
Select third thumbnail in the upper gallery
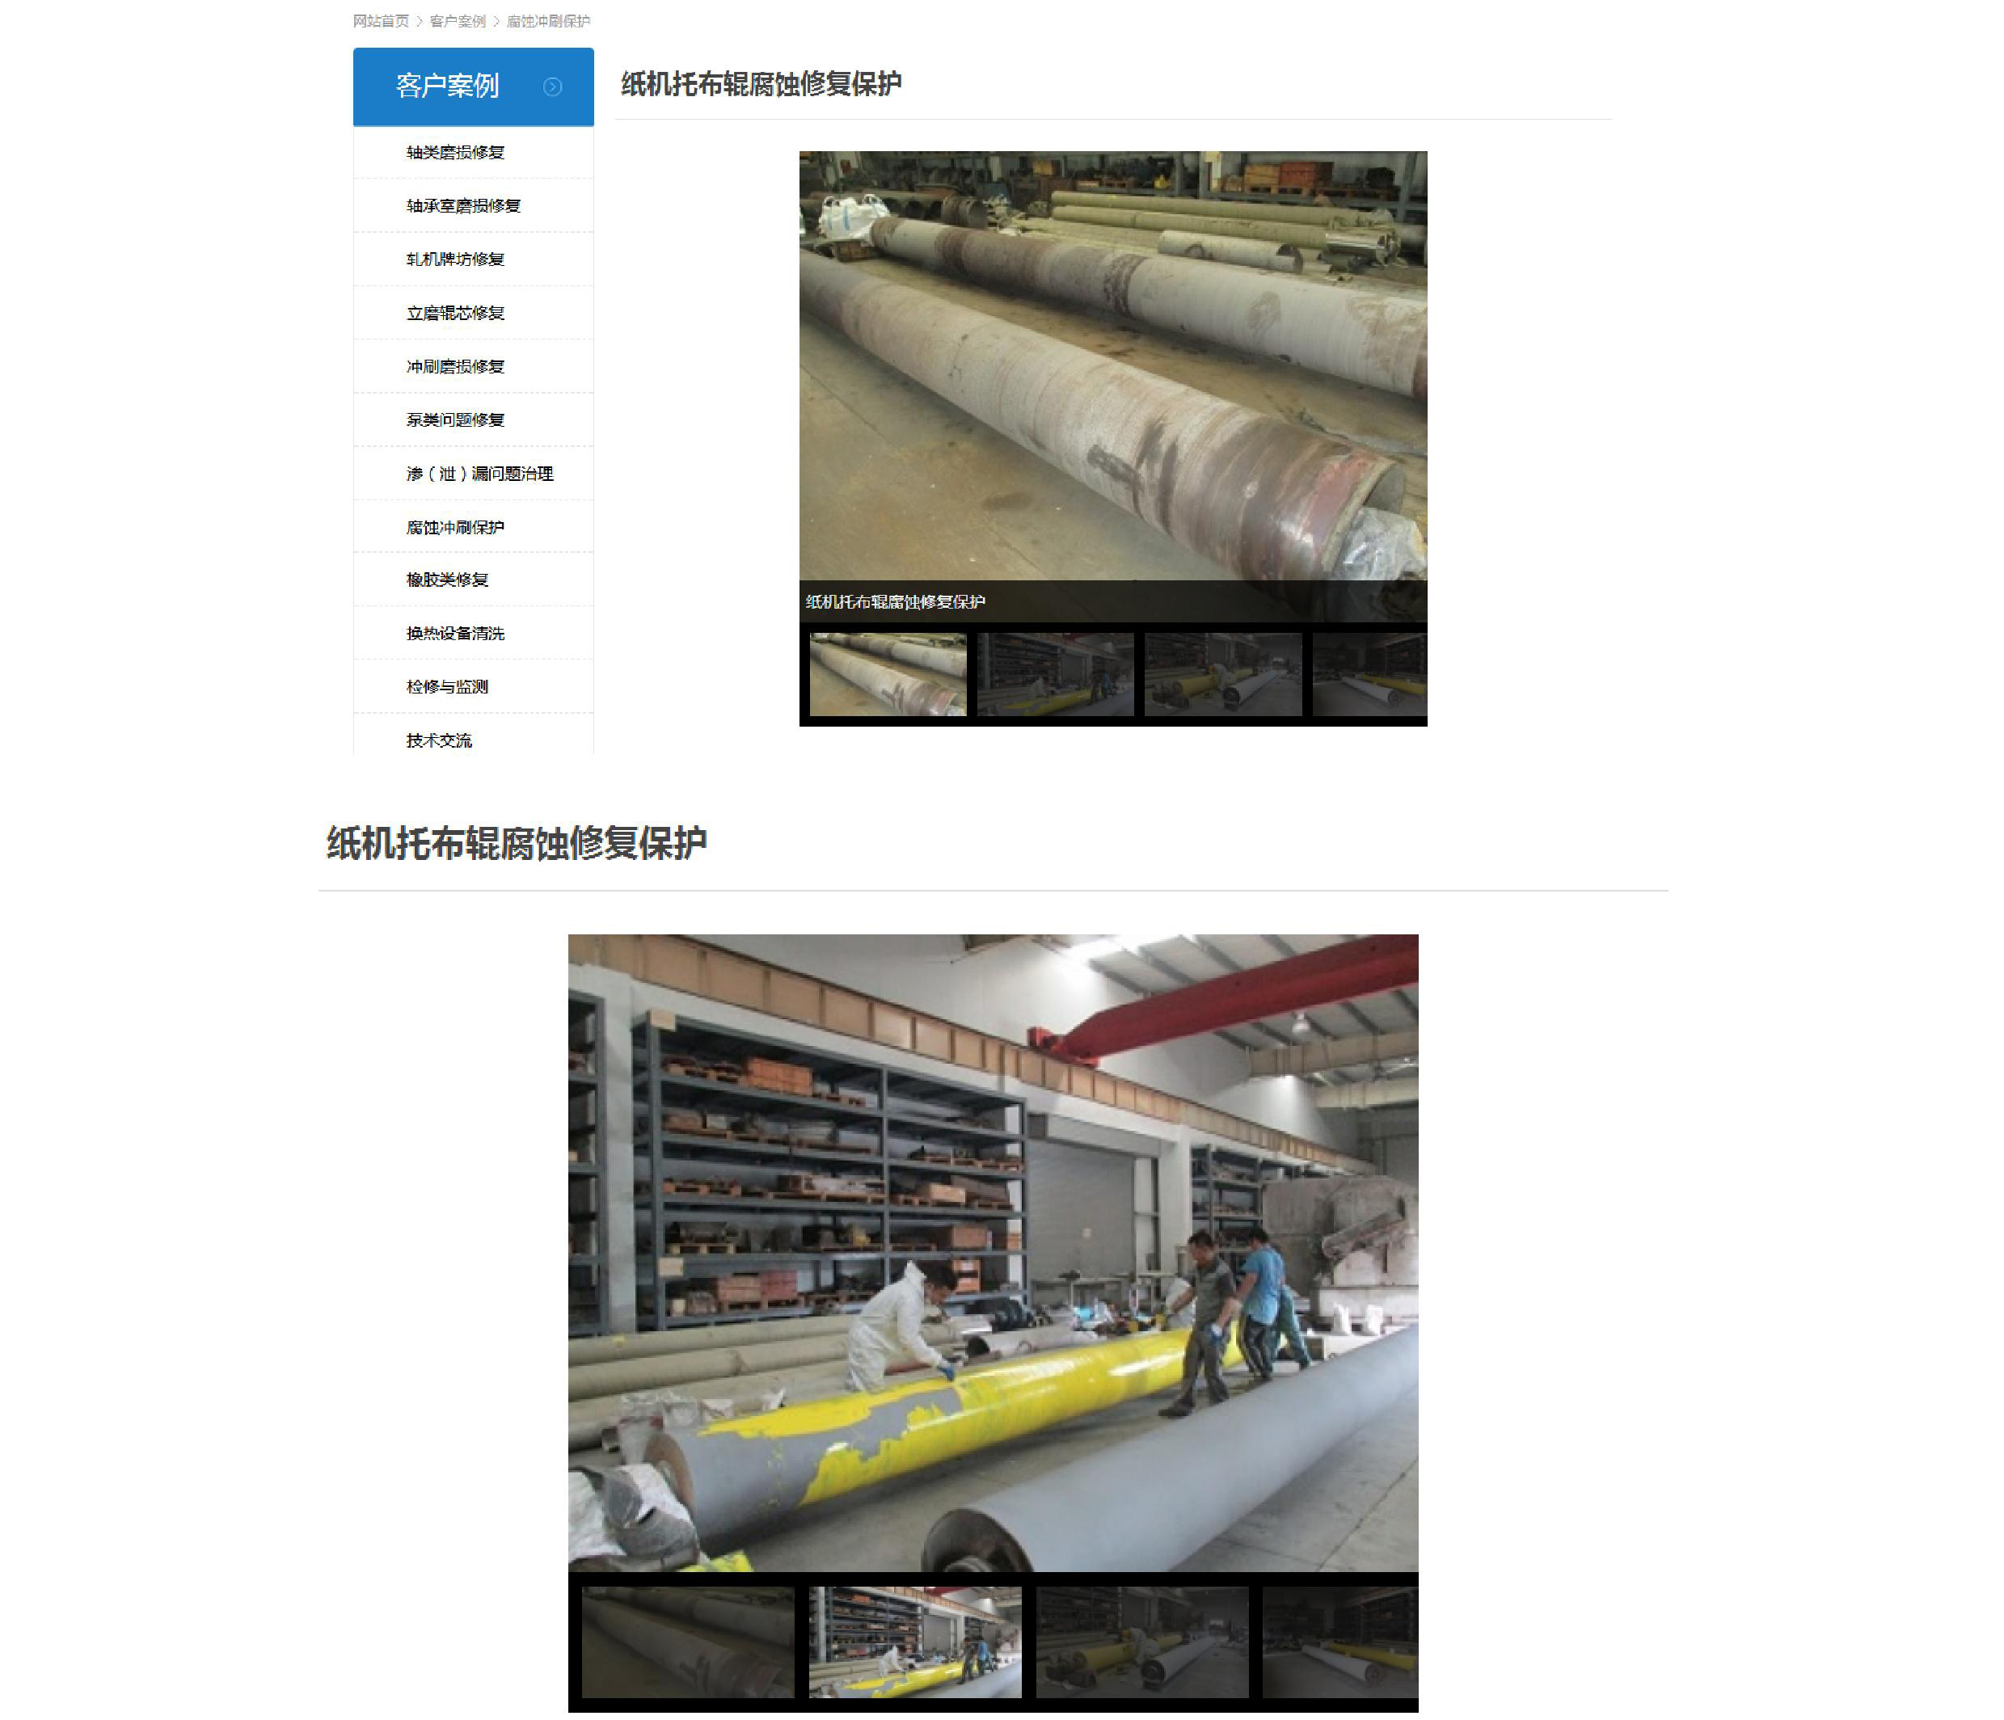(1223, 675)
